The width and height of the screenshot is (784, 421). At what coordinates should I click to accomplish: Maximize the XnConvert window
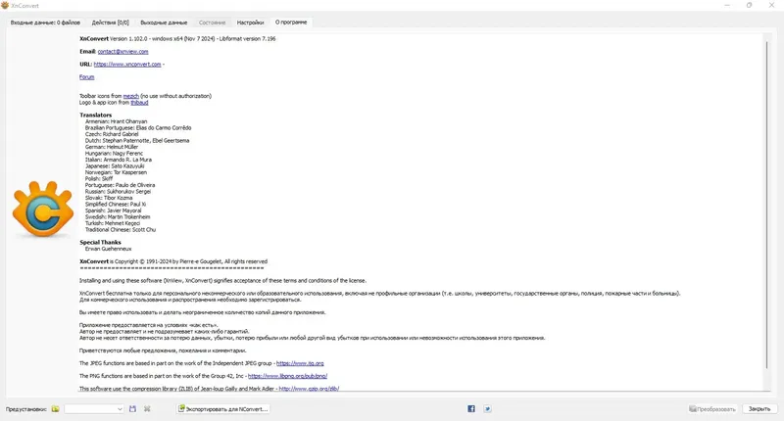pyautogui.click(x=749, y=5)
